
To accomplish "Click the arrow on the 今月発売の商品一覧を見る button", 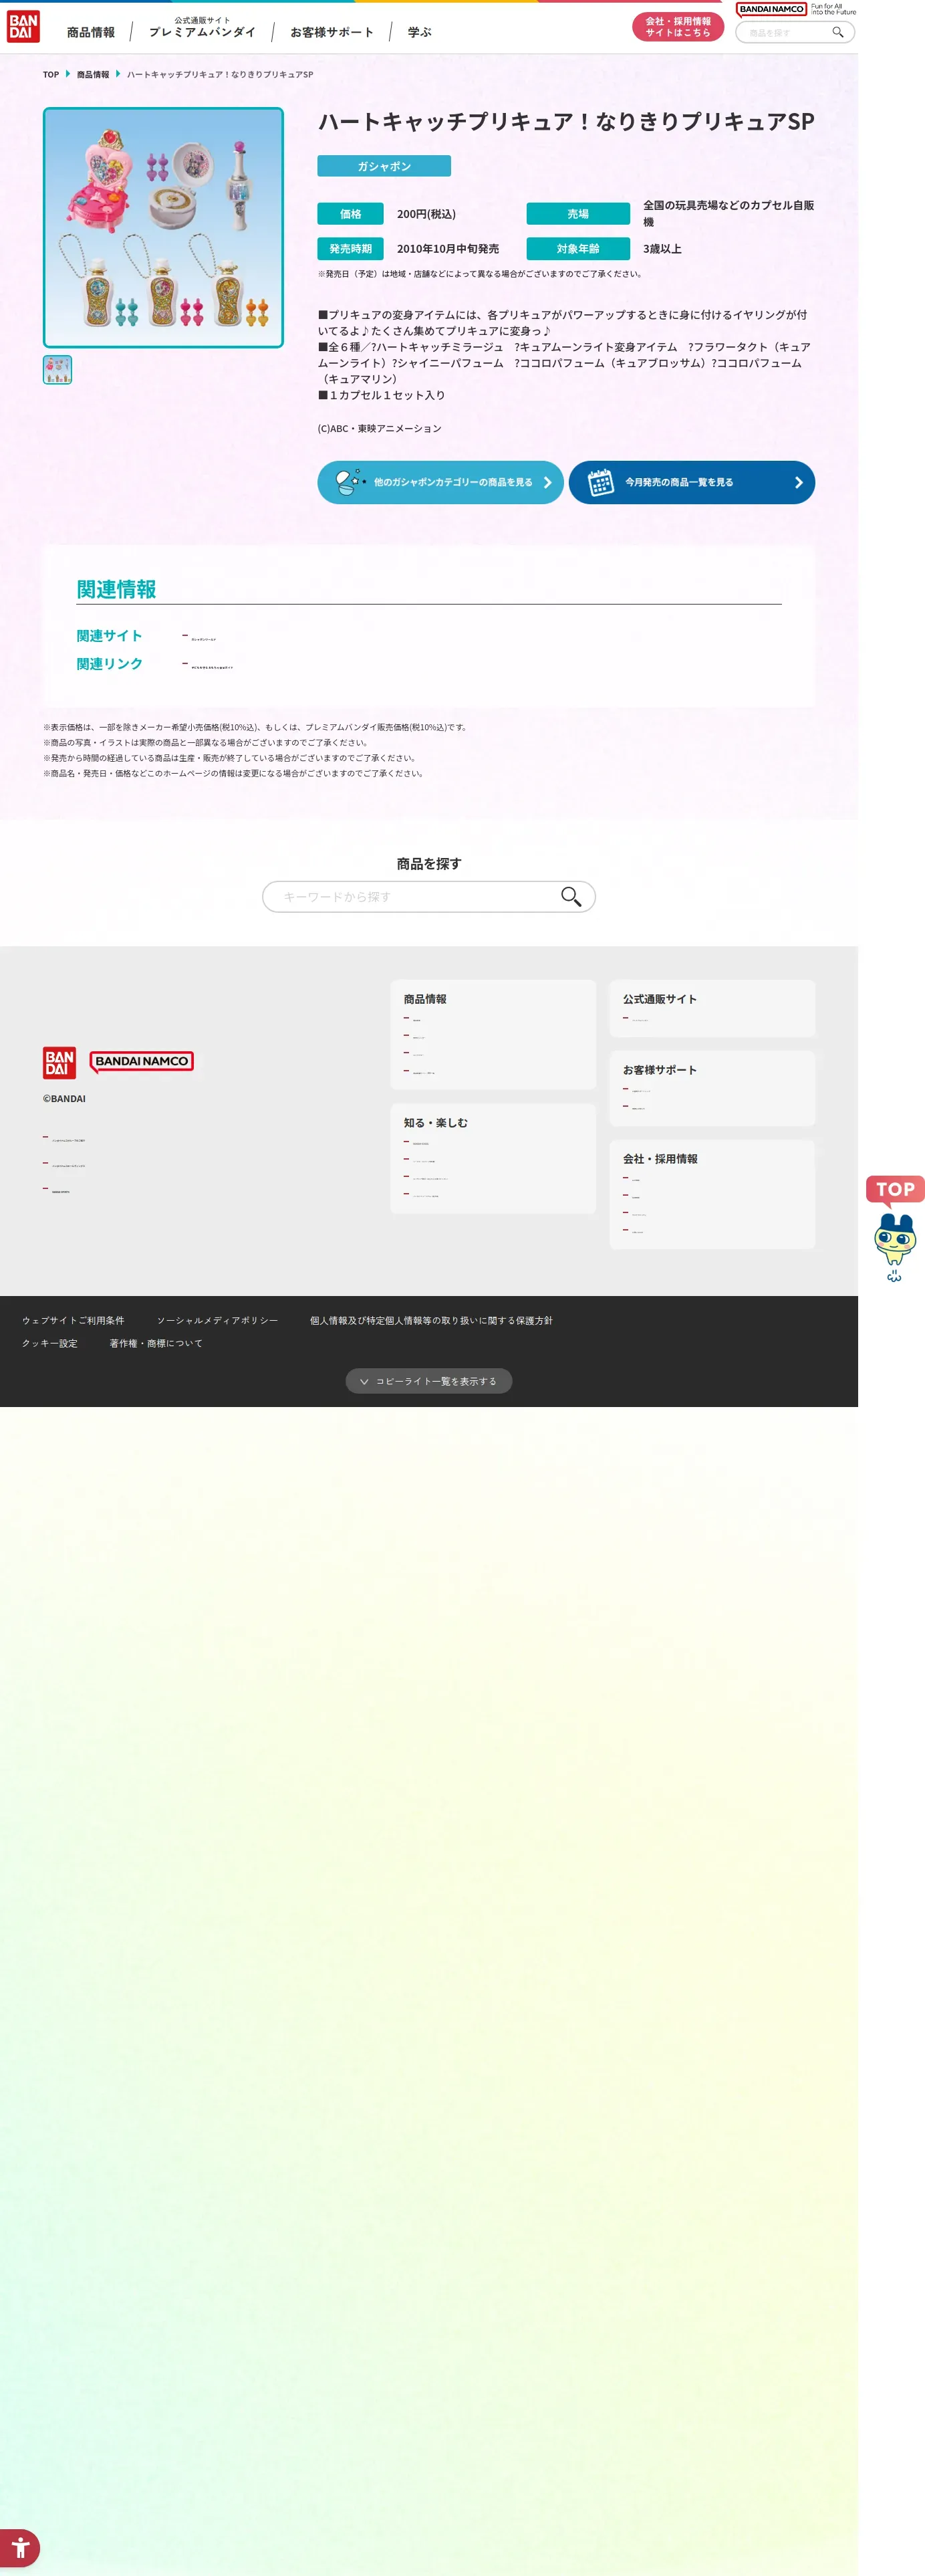I will click(798, 482).
